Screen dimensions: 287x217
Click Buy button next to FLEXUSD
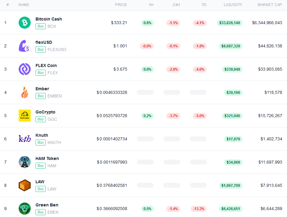coord(40,49)
